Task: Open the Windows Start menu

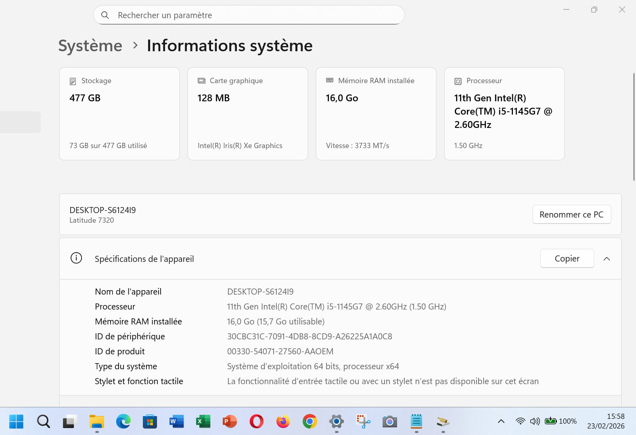Action: coord(16,421)
